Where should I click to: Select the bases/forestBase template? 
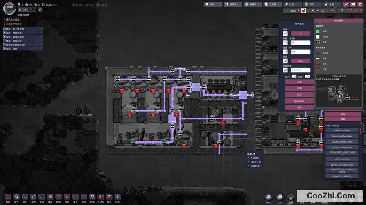[342, 130]
